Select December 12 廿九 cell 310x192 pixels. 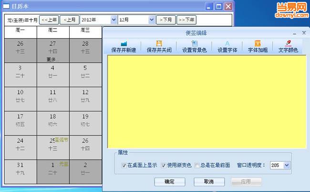click(85, 99)
